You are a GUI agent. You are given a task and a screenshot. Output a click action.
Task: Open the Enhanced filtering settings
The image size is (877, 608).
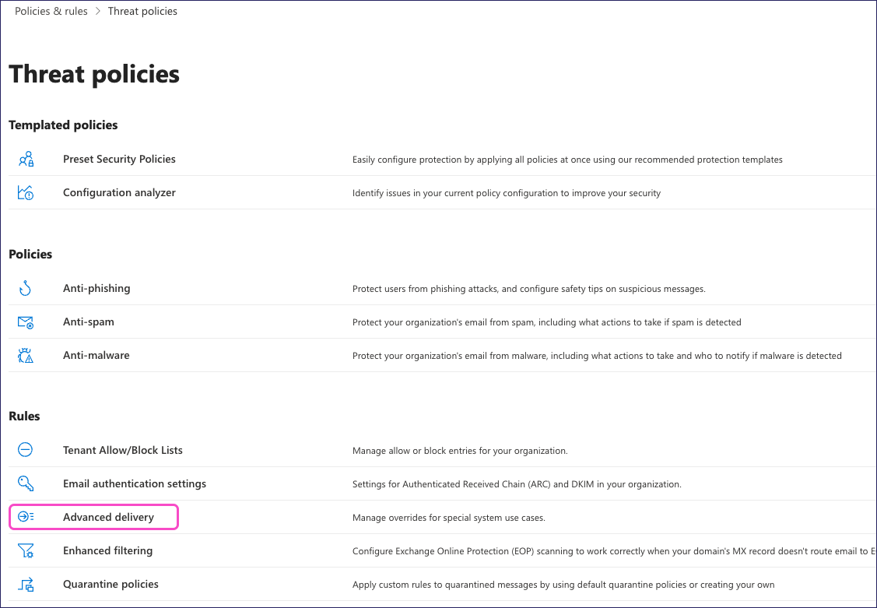[107, 550]
